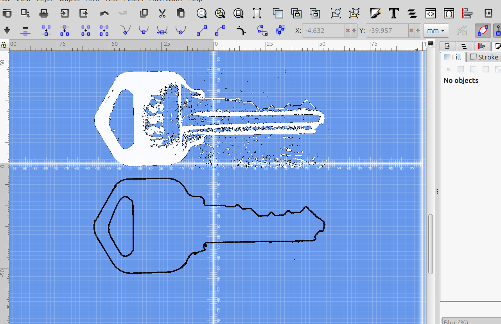The image size is (501, 324).
Task: Click the Undo arrow icon
Action: 104,14
